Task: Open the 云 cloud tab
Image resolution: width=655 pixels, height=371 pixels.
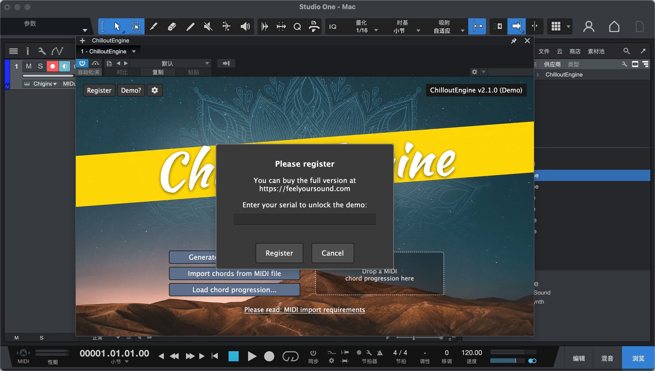Action: click(559, 51)
